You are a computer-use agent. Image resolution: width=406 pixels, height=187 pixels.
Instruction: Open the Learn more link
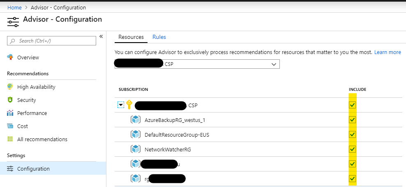point(387,52)
